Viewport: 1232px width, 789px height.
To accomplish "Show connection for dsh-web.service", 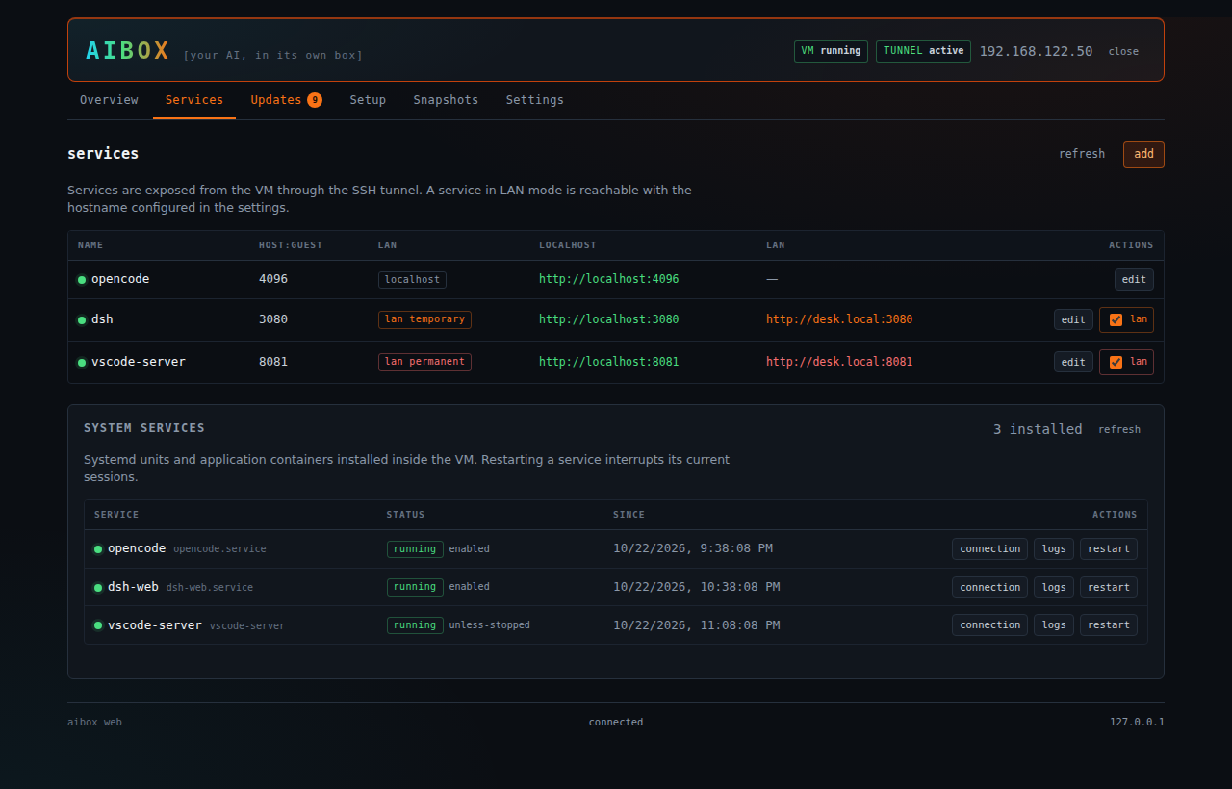I will point(989,587).
